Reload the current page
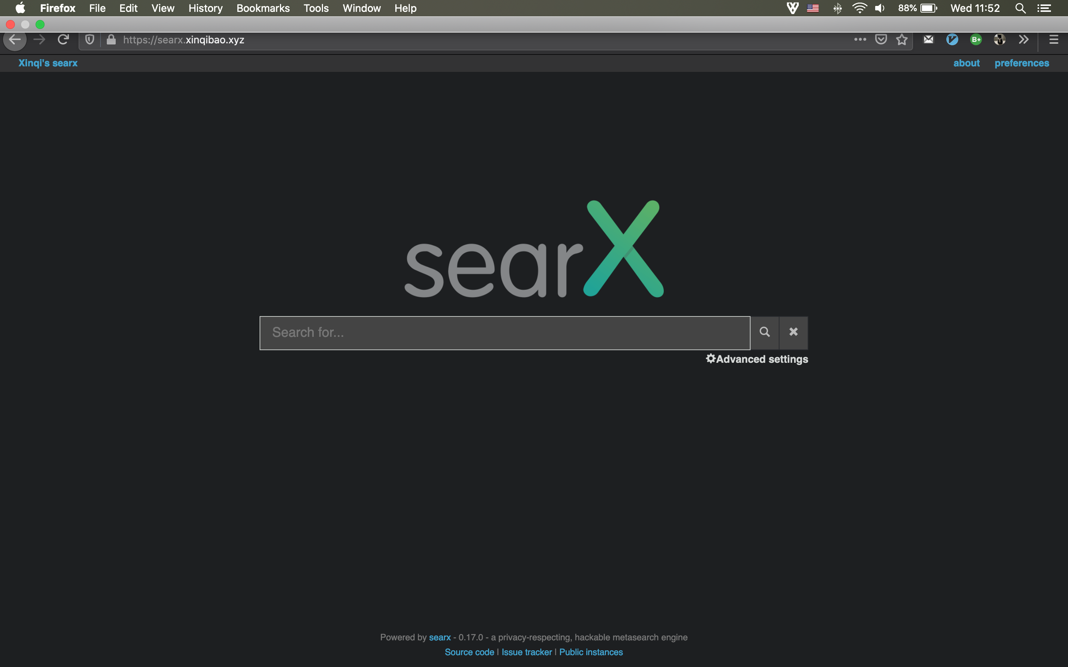The image size is (1068, 667). coord(63,40)
